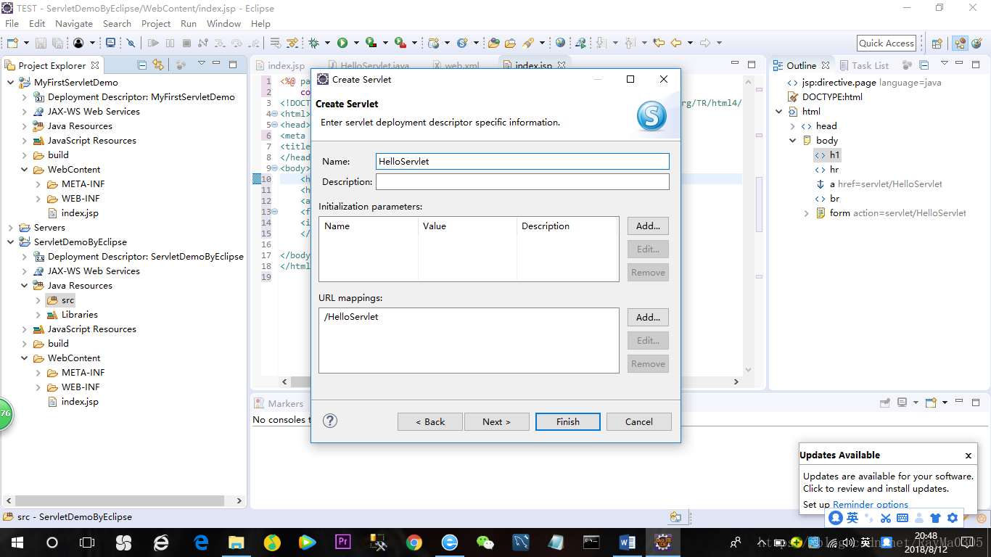This screenshot has height=557, width=991.
Task: Click the Resume icon in toolbar
Action: pyautogui.click(x=153, y=43)
